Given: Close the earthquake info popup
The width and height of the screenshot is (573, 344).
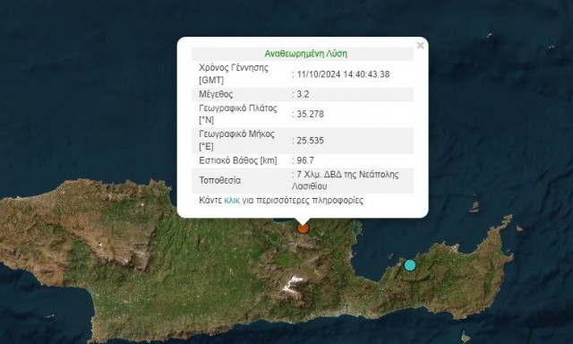Looking at the screenshot, I should tap(420, 46).
